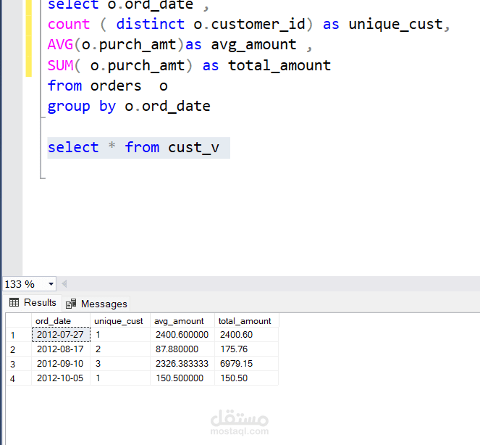
Task: Select row header number 1
Action: (x=19, y=335)
